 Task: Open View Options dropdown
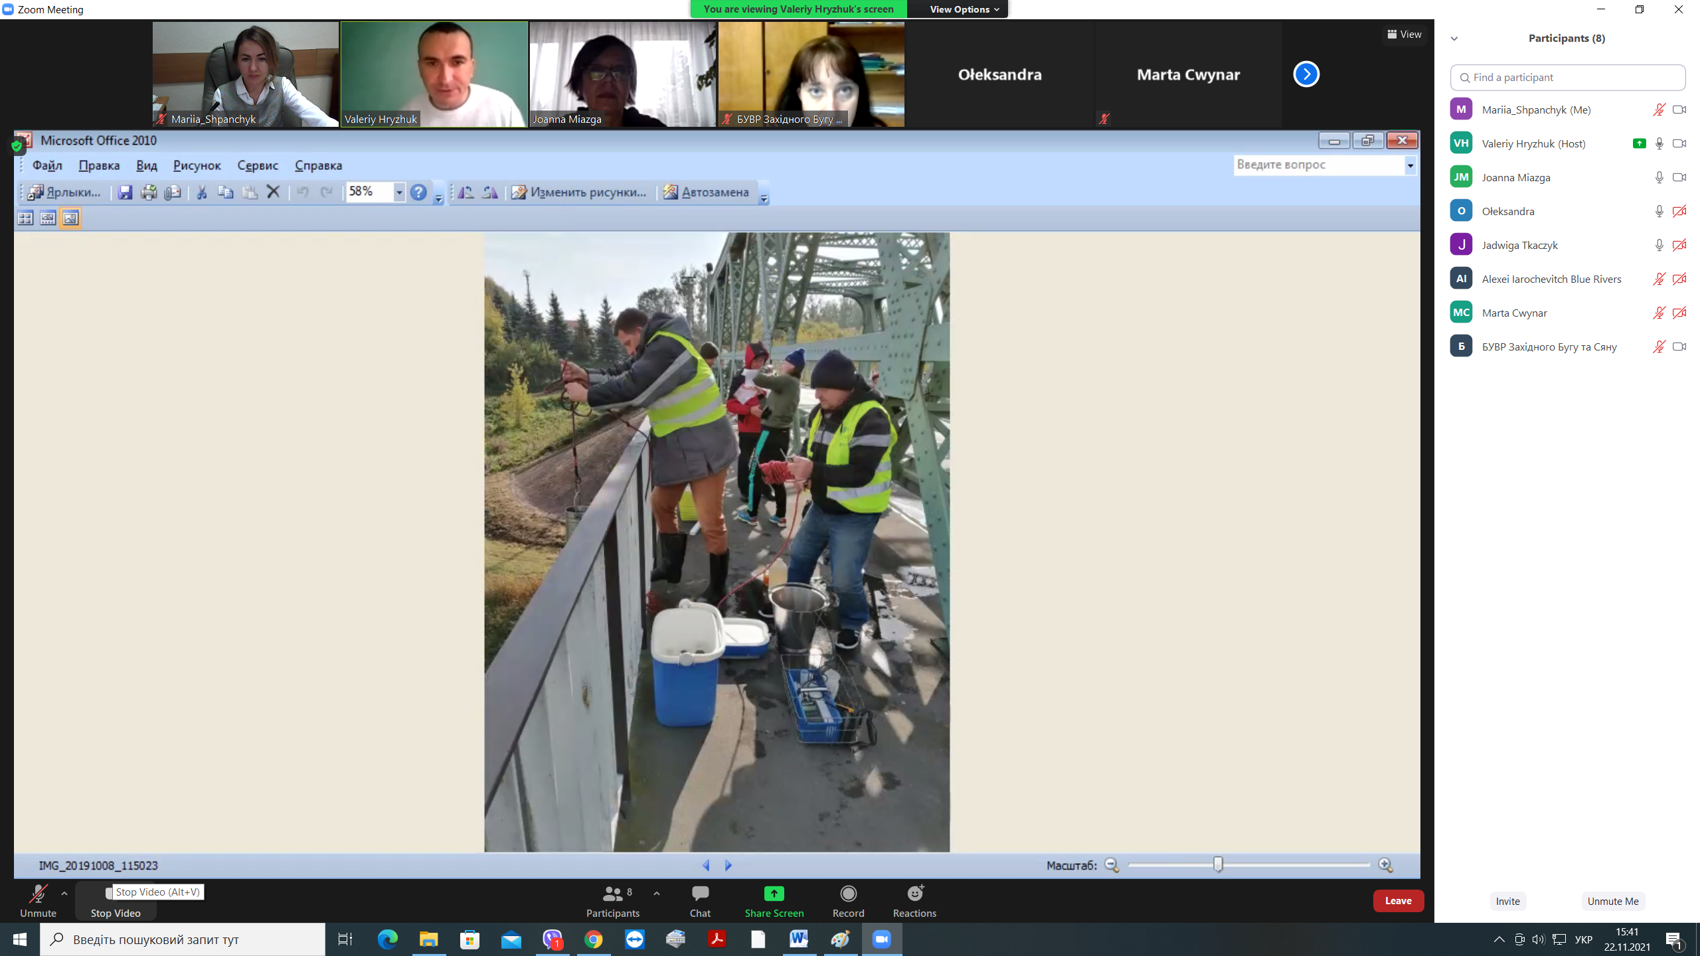[964, 9]
